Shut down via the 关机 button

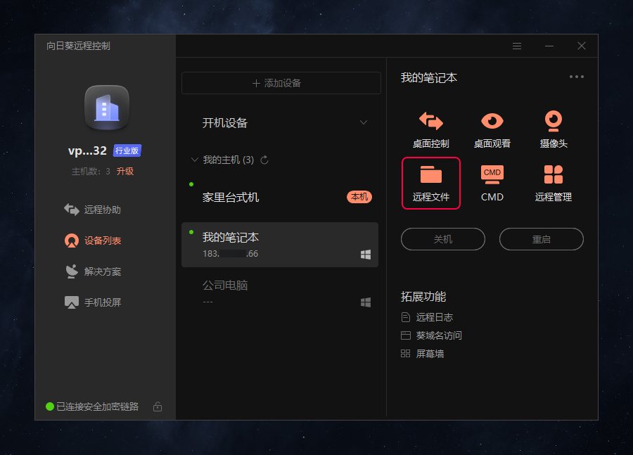(442, 239)
